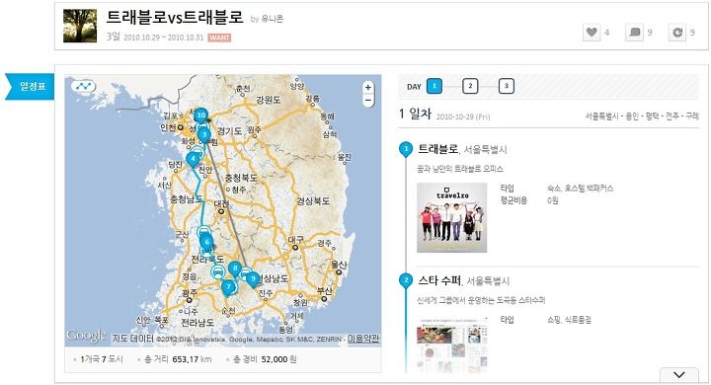The image size is (711, 385).
Task: Click itinerary pin 1 beside 트래블로
Action: pos(406,149)
